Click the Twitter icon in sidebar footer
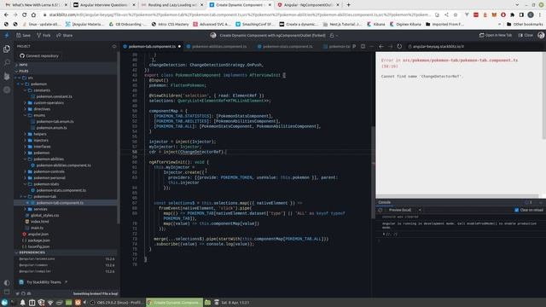 pyautogui.click(x=17, y=293)
